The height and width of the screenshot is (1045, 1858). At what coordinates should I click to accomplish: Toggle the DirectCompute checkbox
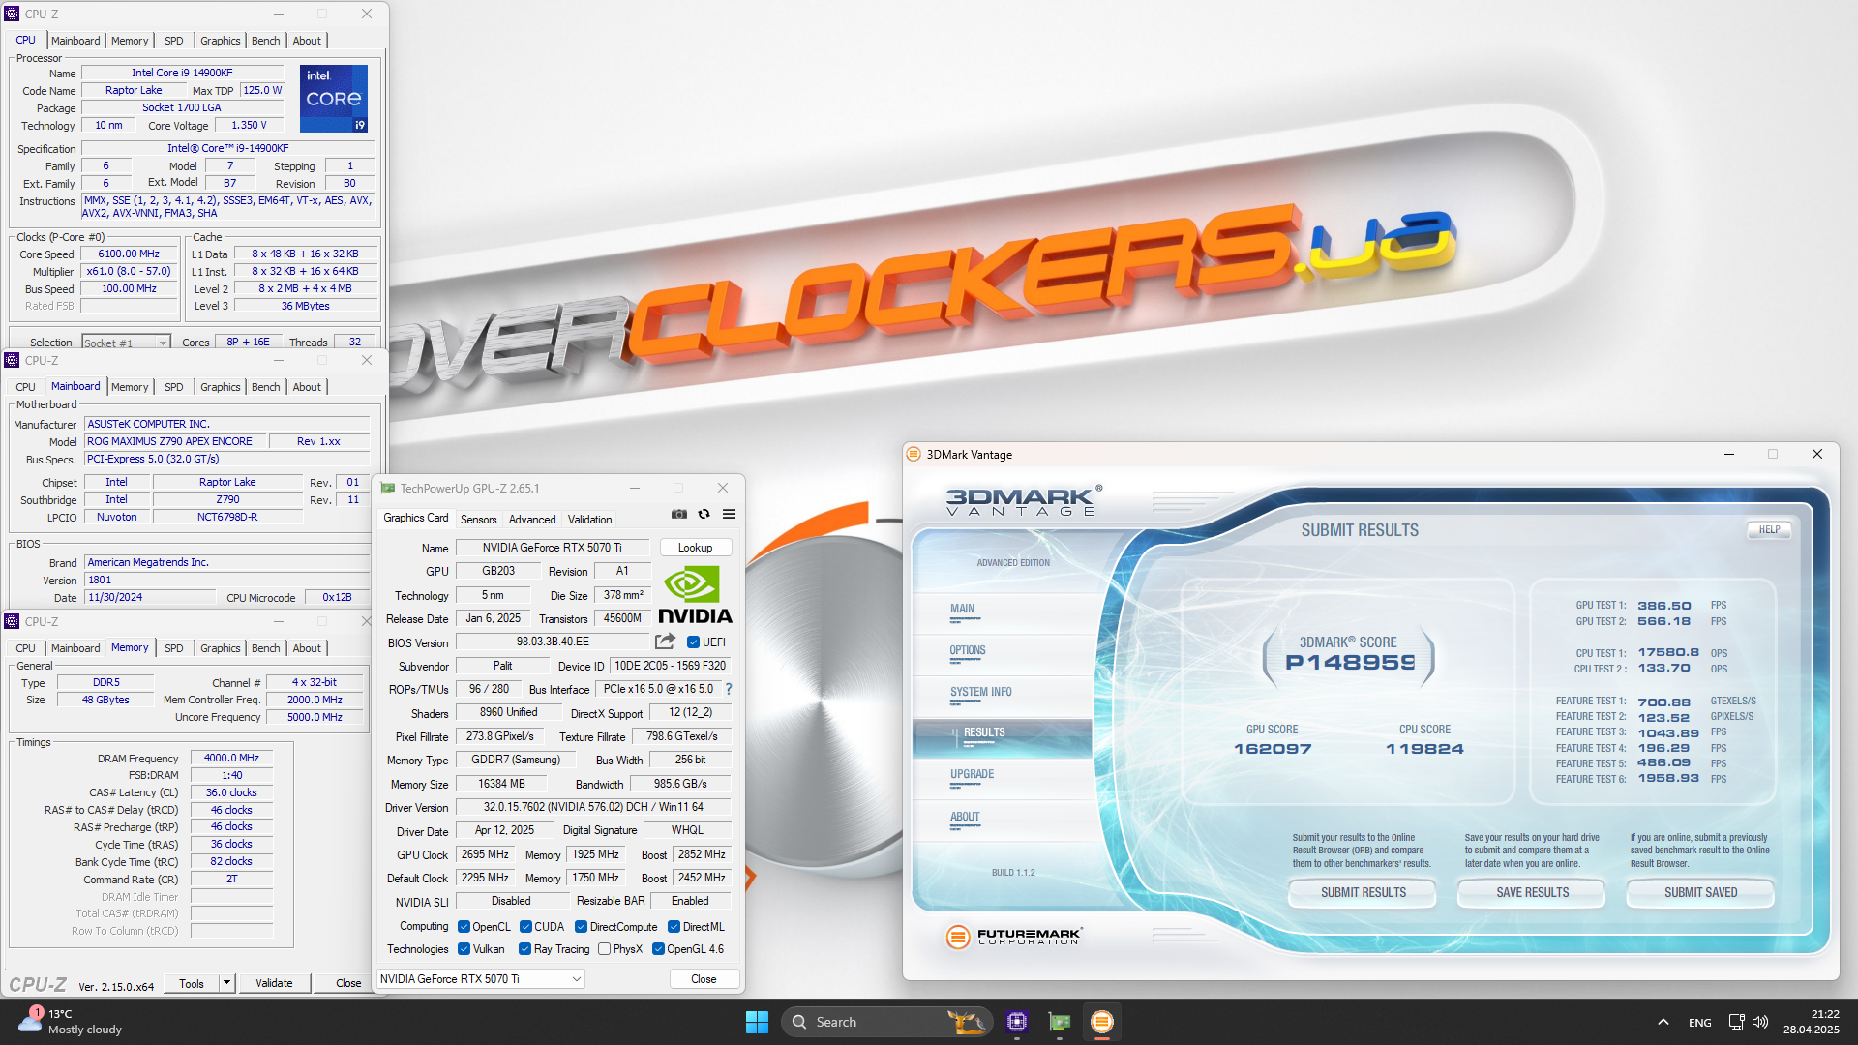(x=581, y=927)
